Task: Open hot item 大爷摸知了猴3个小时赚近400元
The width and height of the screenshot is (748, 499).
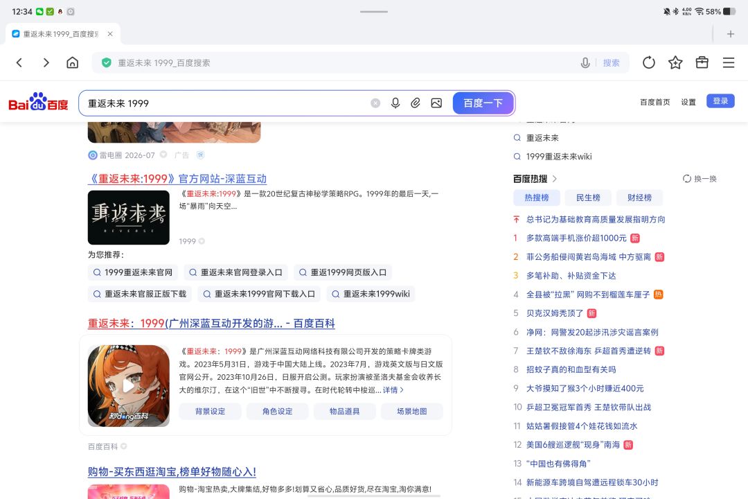Action: 585,388
